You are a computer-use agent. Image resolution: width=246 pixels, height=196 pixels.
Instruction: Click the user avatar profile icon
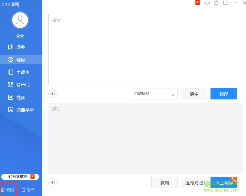(20, 20)
